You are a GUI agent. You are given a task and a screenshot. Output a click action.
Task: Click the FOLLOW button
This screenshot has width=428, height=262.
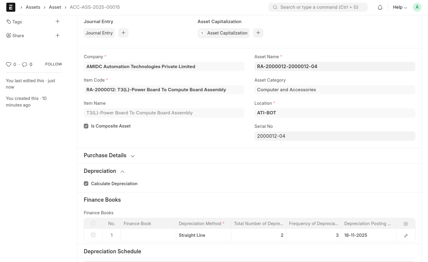click(x=53, y=64)
